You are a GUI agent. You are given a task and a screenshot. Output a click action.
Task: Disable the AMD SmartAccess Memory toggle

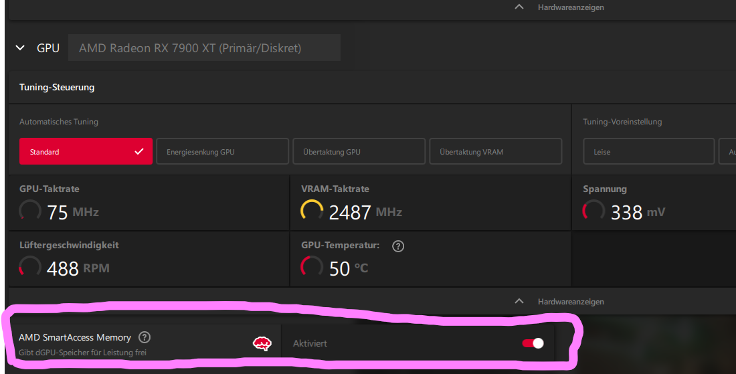click(533, 343)
